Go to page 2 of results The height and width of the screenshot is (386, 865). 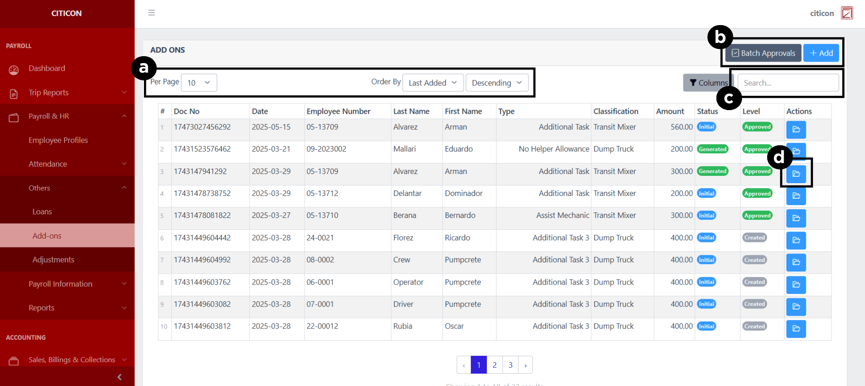point(494,365)
